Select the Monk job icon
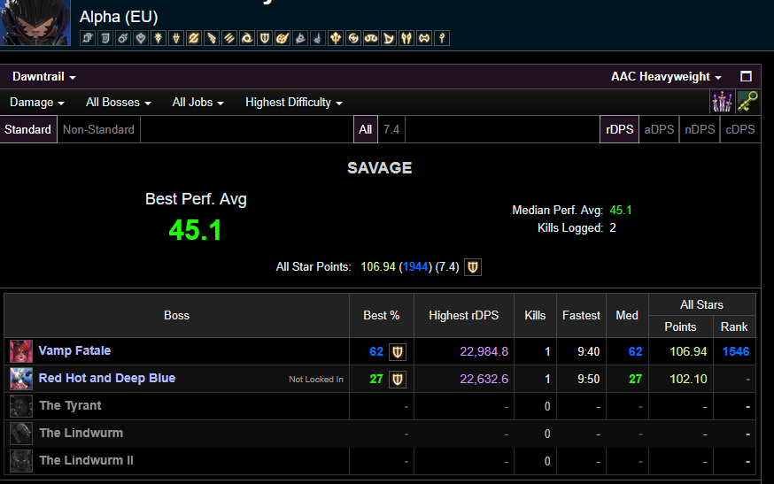This screenshot has height=484, width=774. (x=229, y=38)
